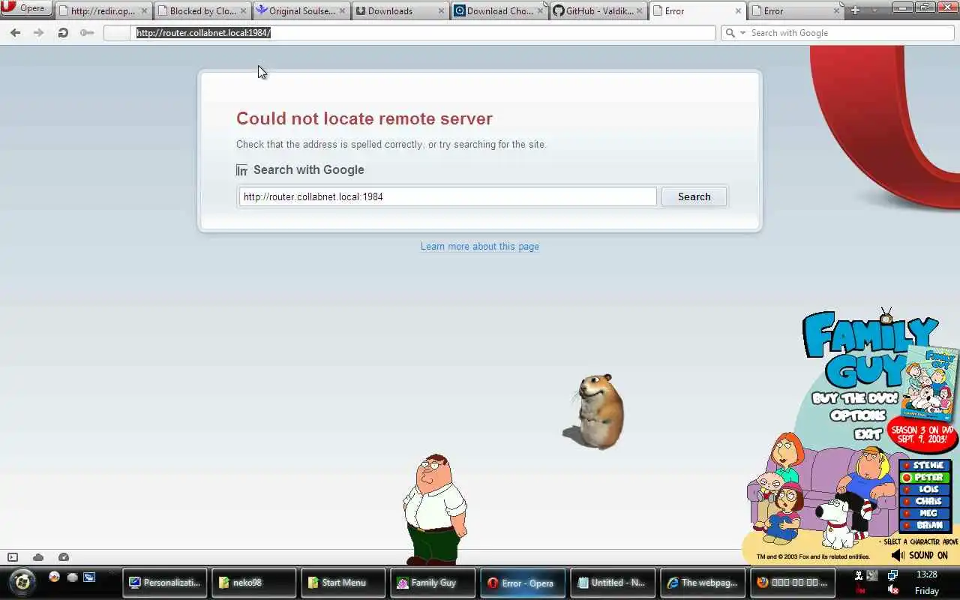Open OPTIONS in Family Guy panel
The height and width of the screenshot is (600, 960).
click(858, 415)
